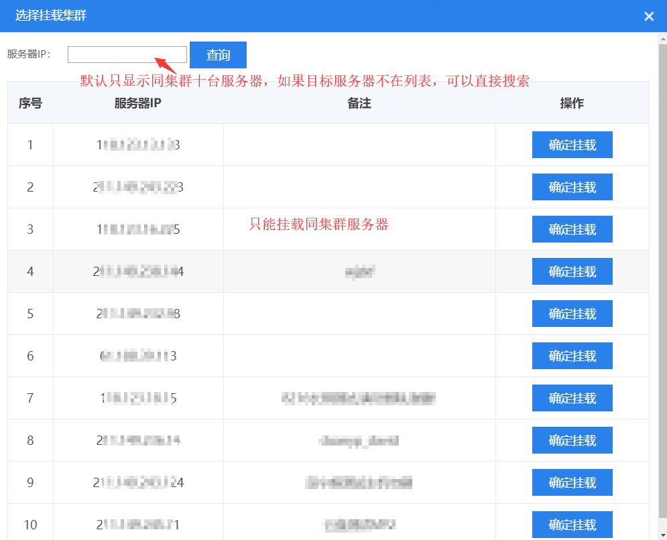Mount the server listed in row 9
The width and height of the screenshot is (667, 540).
click(572, 482)
